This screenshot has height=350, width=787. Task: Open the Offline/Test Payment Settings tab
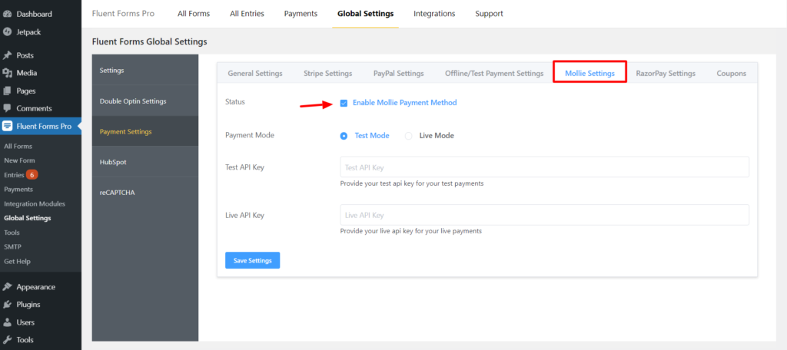[494, 73]
